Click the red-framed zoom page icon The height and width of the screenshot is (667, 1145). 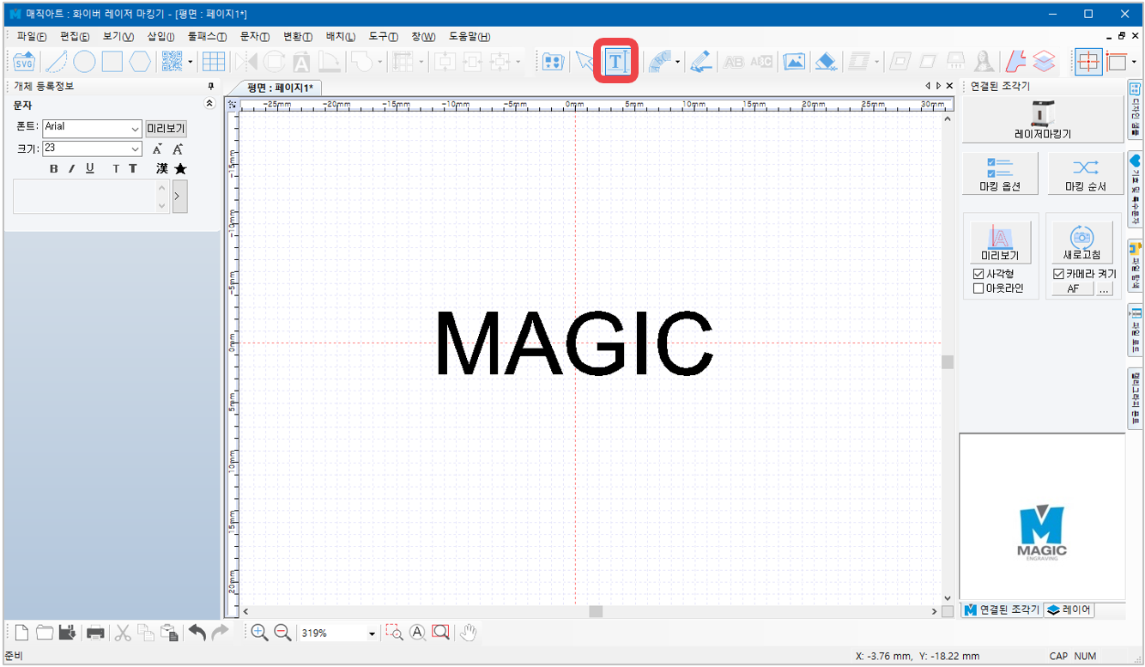click(x=441, y=633)
